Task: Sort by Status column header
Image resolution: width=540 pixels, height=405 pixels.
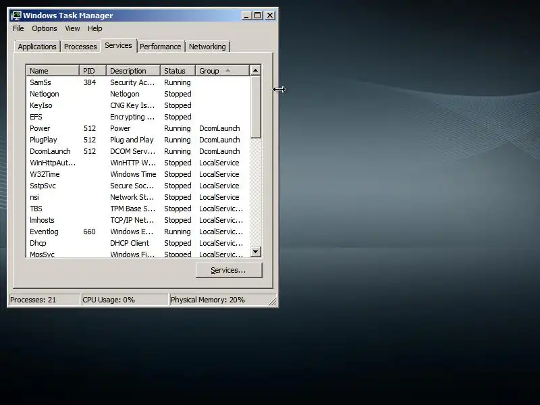Action: 178,71
